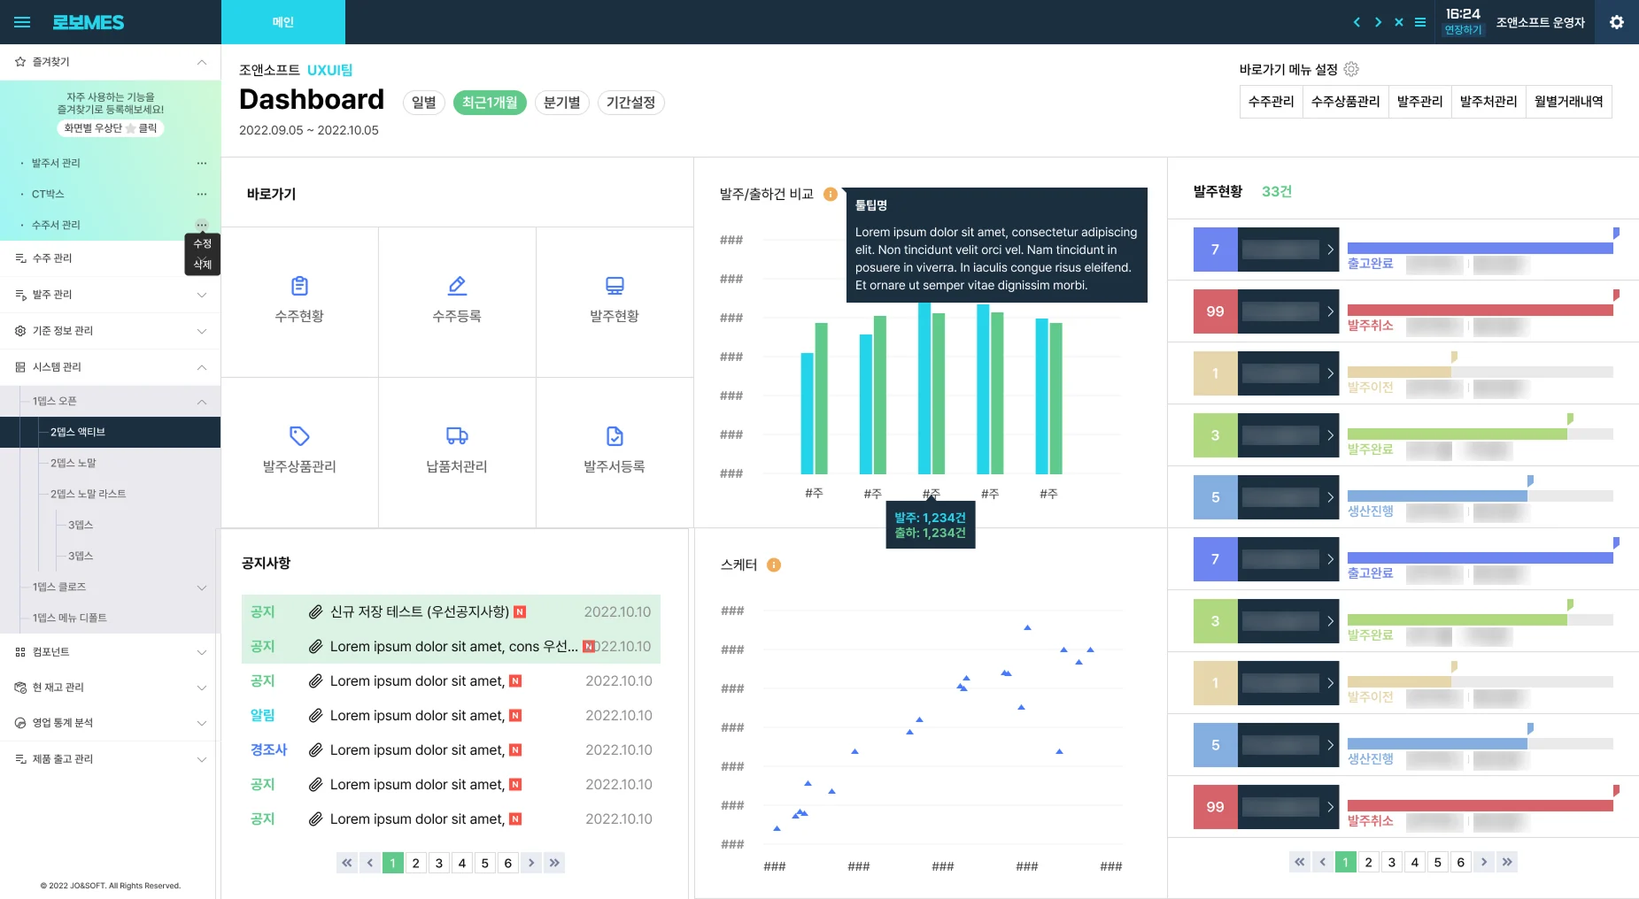
Task: Click the 월별거래내역 shortcut button
Action: coord(1569,102)
